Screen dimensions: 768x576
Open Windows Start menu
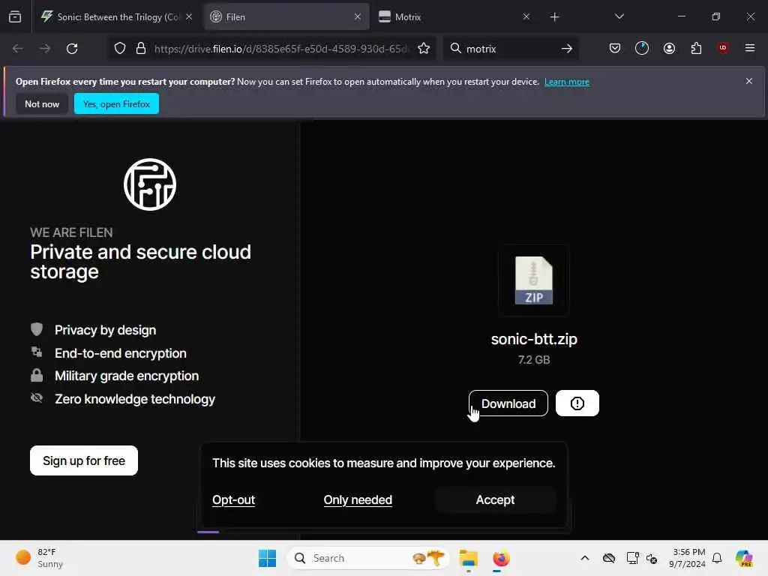pyautogui.click(x=267, y=558)
